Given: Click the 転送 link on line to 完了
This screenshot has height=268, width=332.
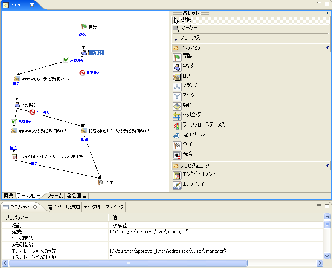Looking at the screenshot, I should 34,164.
